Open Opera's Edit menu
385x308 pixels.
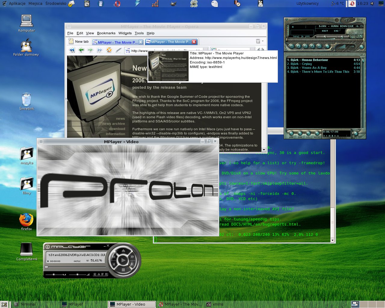80,33
